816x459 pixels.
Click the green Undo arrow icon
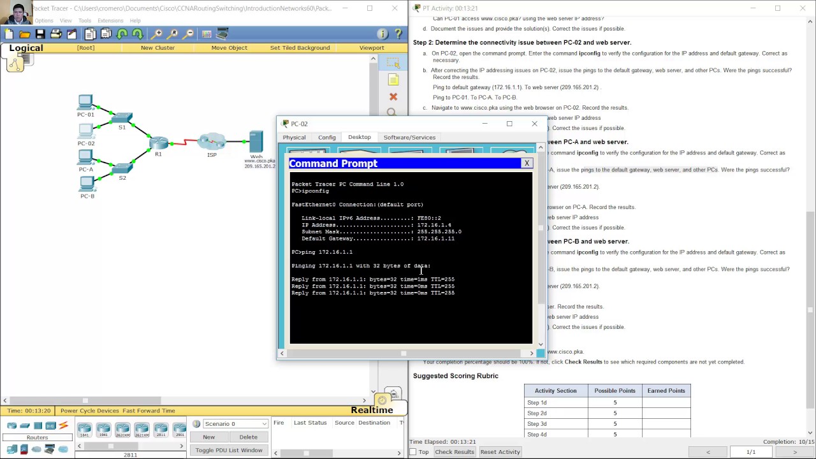click(122, 34)
